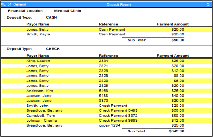Select the CASH deposit type heading
This screenshot has width=213, height=137.
(51, 18)
